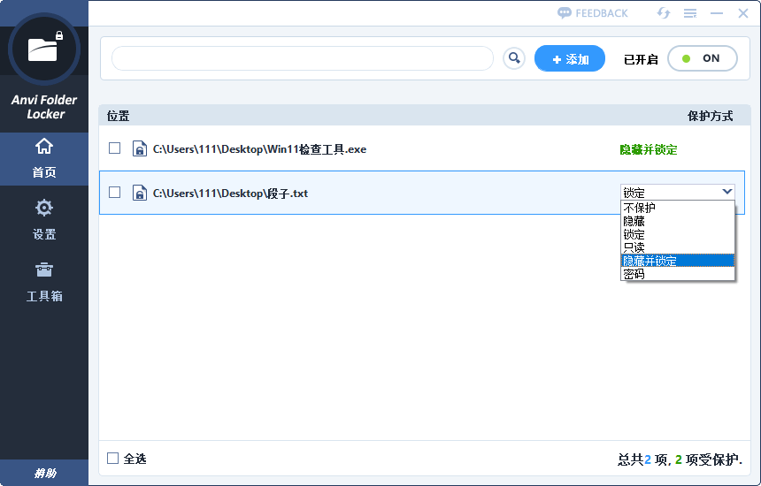Tick the checkbox for Win11检查工具.exe

[114, 148]
